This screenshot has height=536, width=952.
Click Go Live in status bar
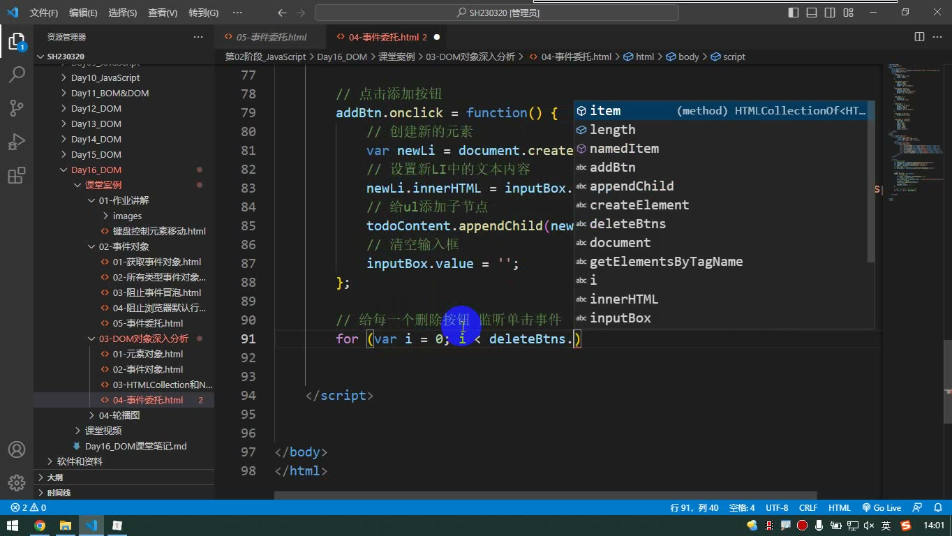pos(882,508)
